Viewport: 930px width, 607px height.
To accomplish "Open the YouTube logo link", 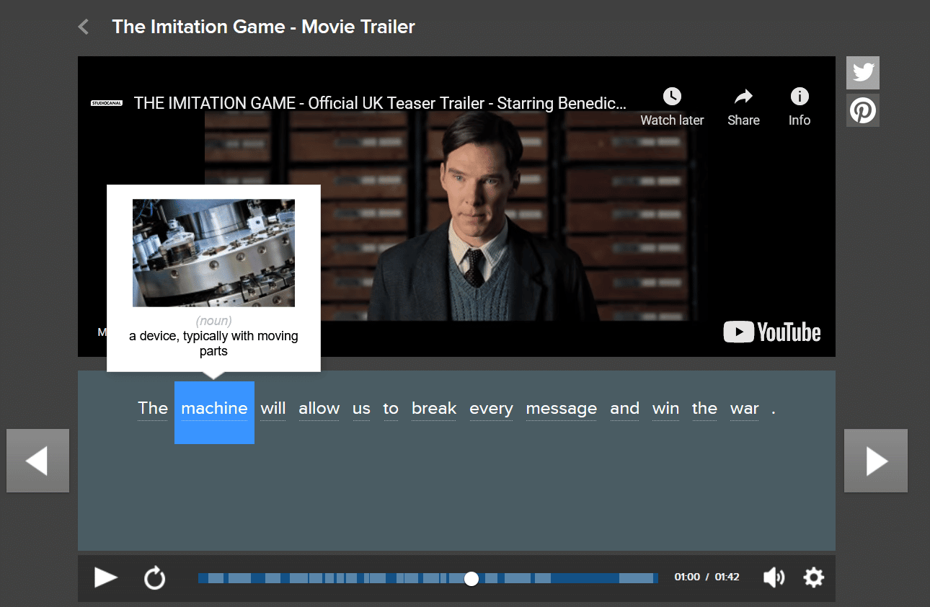I will point(772,332).
